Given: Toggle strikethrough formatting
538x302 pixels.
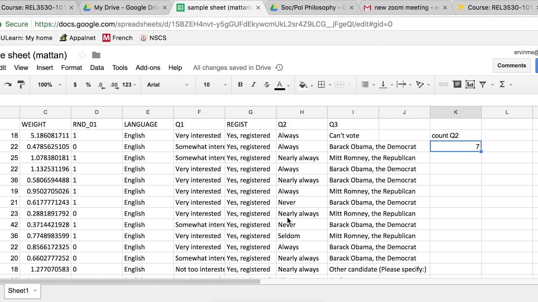Looking at the screenshot, I should pos(267,85).
